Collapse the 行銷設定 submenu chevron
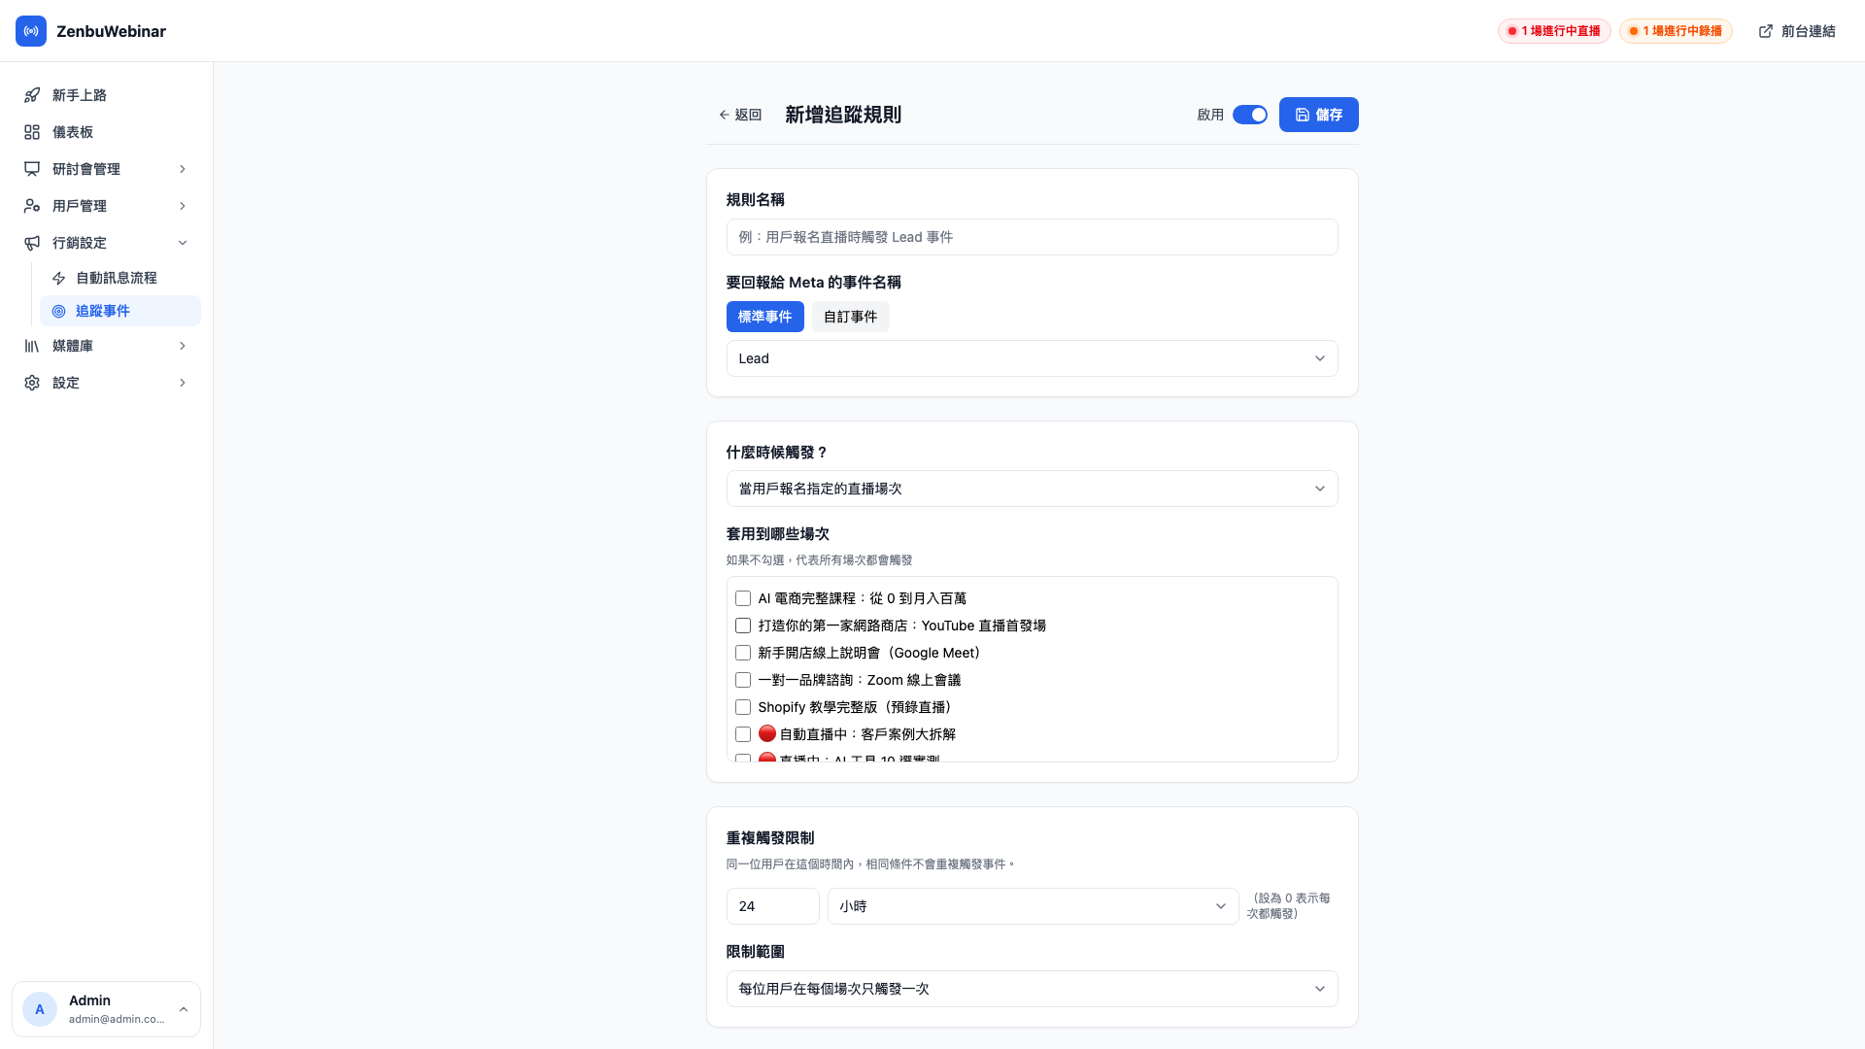Viewport: 1865px width, 1049px height. (x=183, y=243)
